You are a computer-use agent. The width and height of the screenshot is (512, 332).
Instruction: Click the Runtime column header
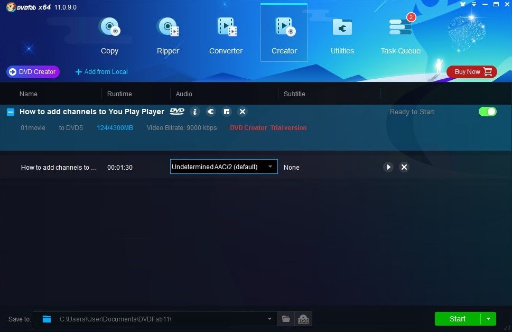coord(119,94)
